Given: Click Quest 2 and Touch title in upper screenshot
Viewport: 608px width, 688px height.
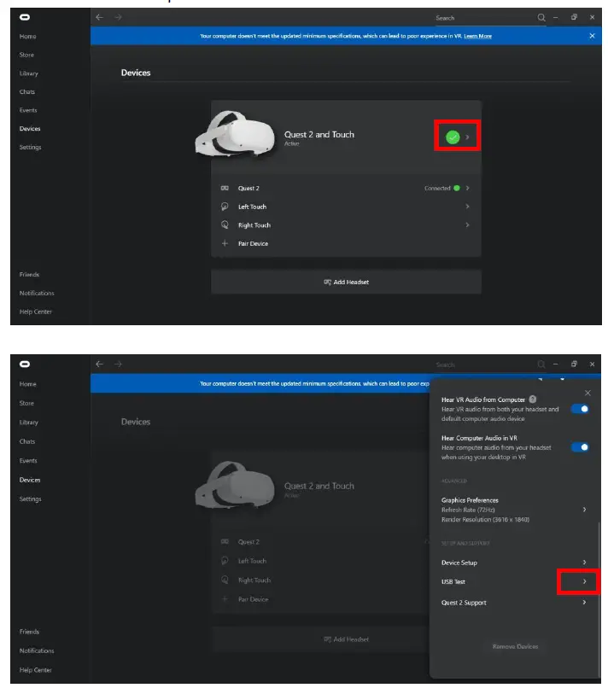Looking at the screenshot, I should pos(319,135).
